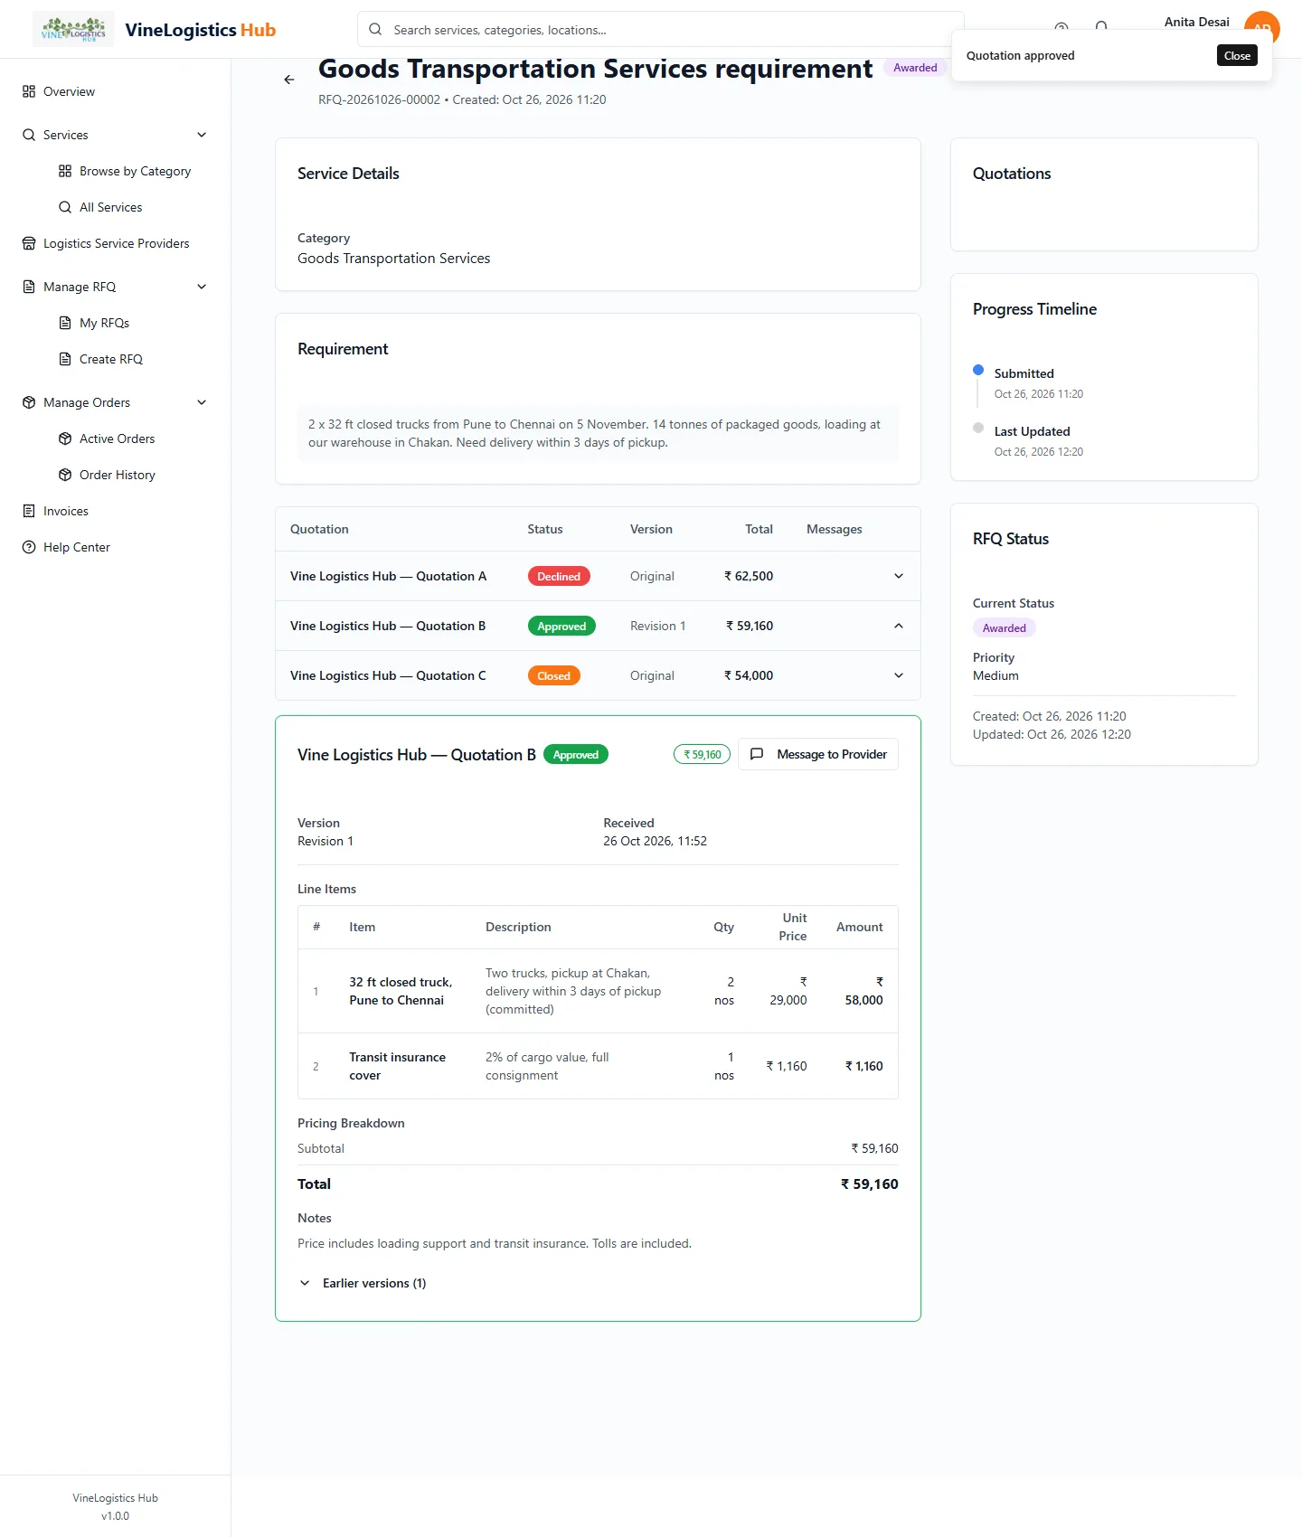Click the Last Updated timeline marker dot

(x=978, y=428)
